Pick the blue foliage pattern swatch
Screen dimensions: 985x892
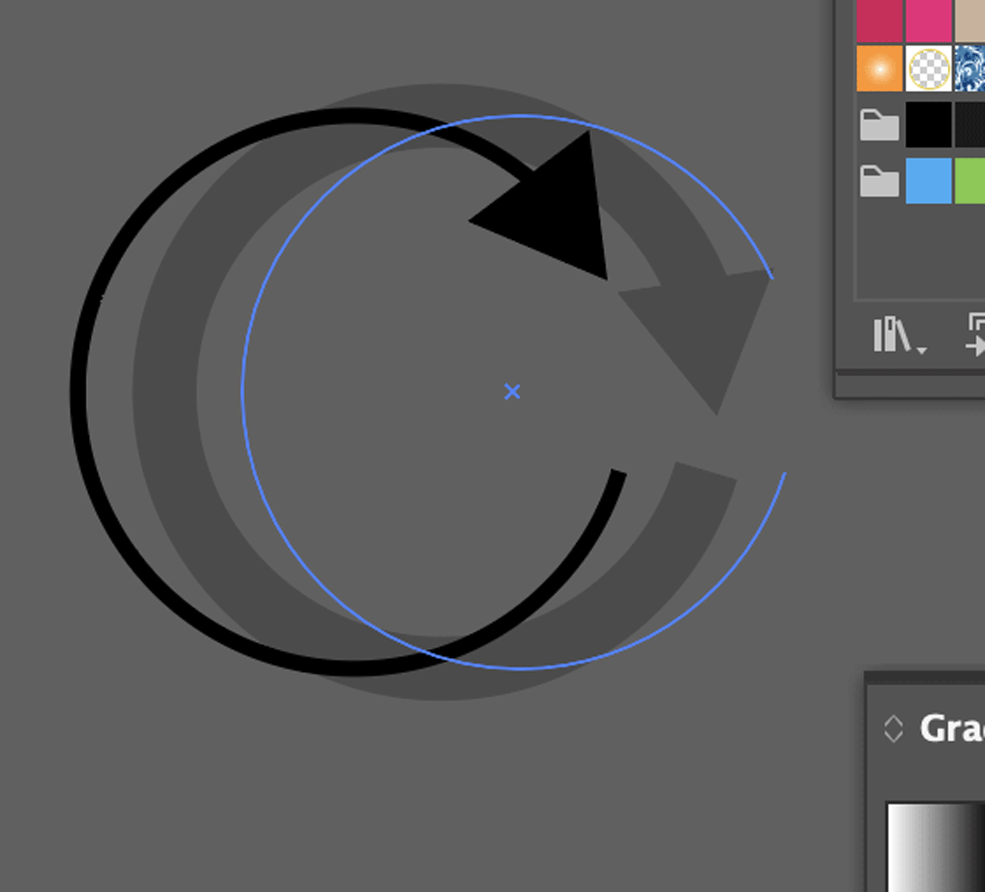pos(970,68)
